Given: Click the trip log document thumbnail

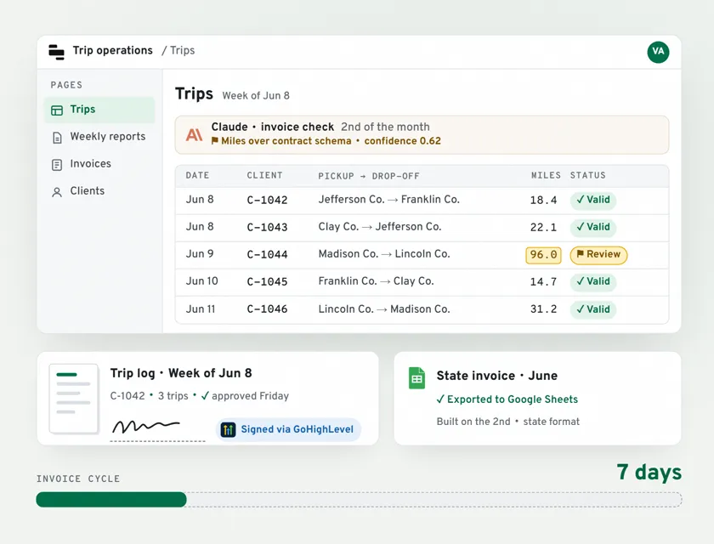Looking at the screenshot, I should tap(74, 398).
